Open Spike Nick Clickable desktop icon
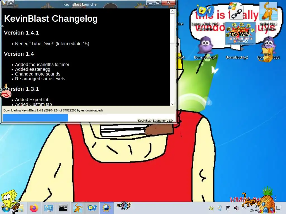This screenshot has width=286, height=214. [268, 17]
